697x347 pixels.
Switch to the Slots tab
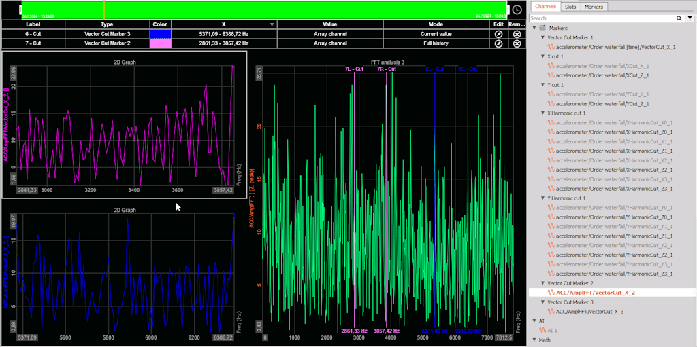570,7
